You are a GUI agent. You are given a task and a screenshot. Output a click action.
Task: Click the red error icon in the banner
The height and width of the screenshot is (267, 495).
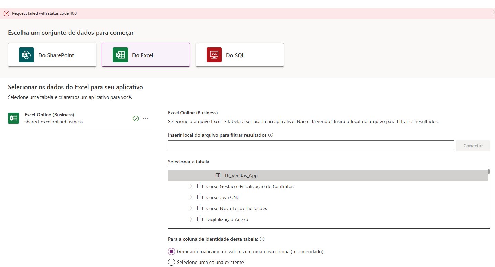click(x=7, y=13)
